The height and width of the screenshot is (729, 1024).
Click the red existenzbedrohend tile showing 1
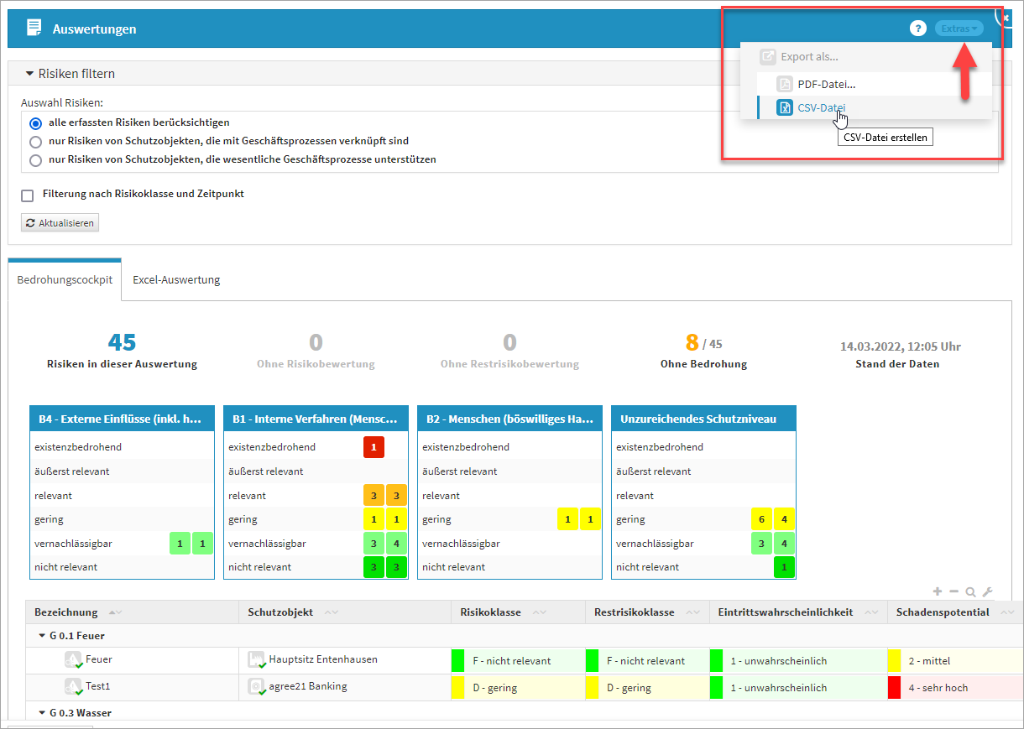[x=374, y=447]
